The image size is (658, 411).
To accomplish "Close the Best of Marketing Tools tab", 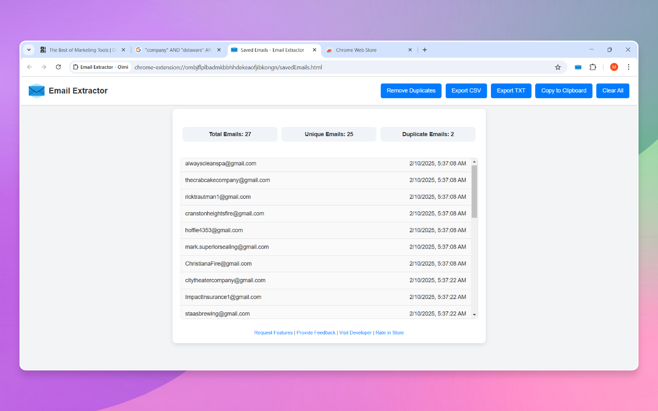I will tap(123, 50).
